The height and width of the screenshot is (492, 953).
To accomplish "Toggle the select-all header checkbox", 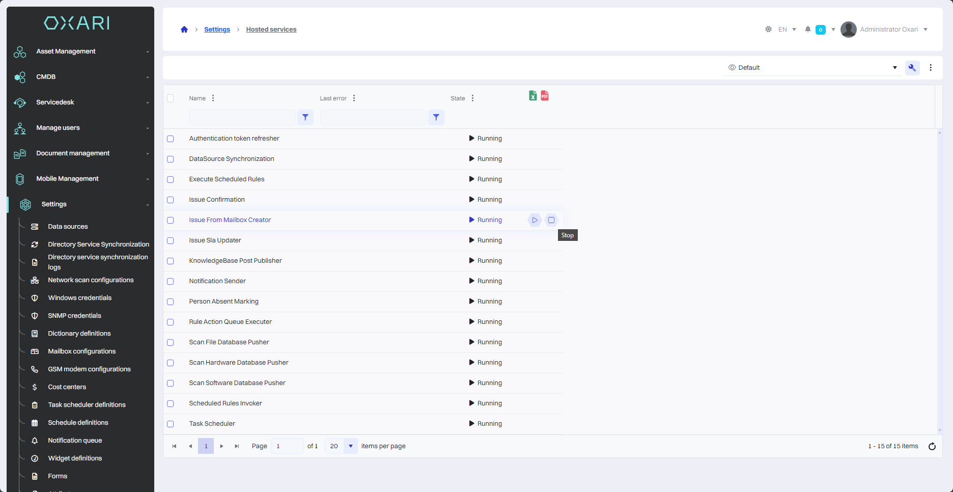I will click(x=171, y=98).
